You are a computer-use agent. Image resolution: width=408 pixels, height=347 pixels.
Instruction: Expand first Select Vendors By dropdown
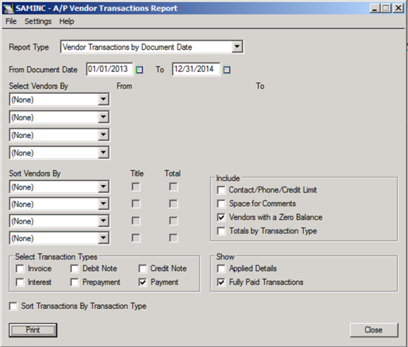coord(103,99)
